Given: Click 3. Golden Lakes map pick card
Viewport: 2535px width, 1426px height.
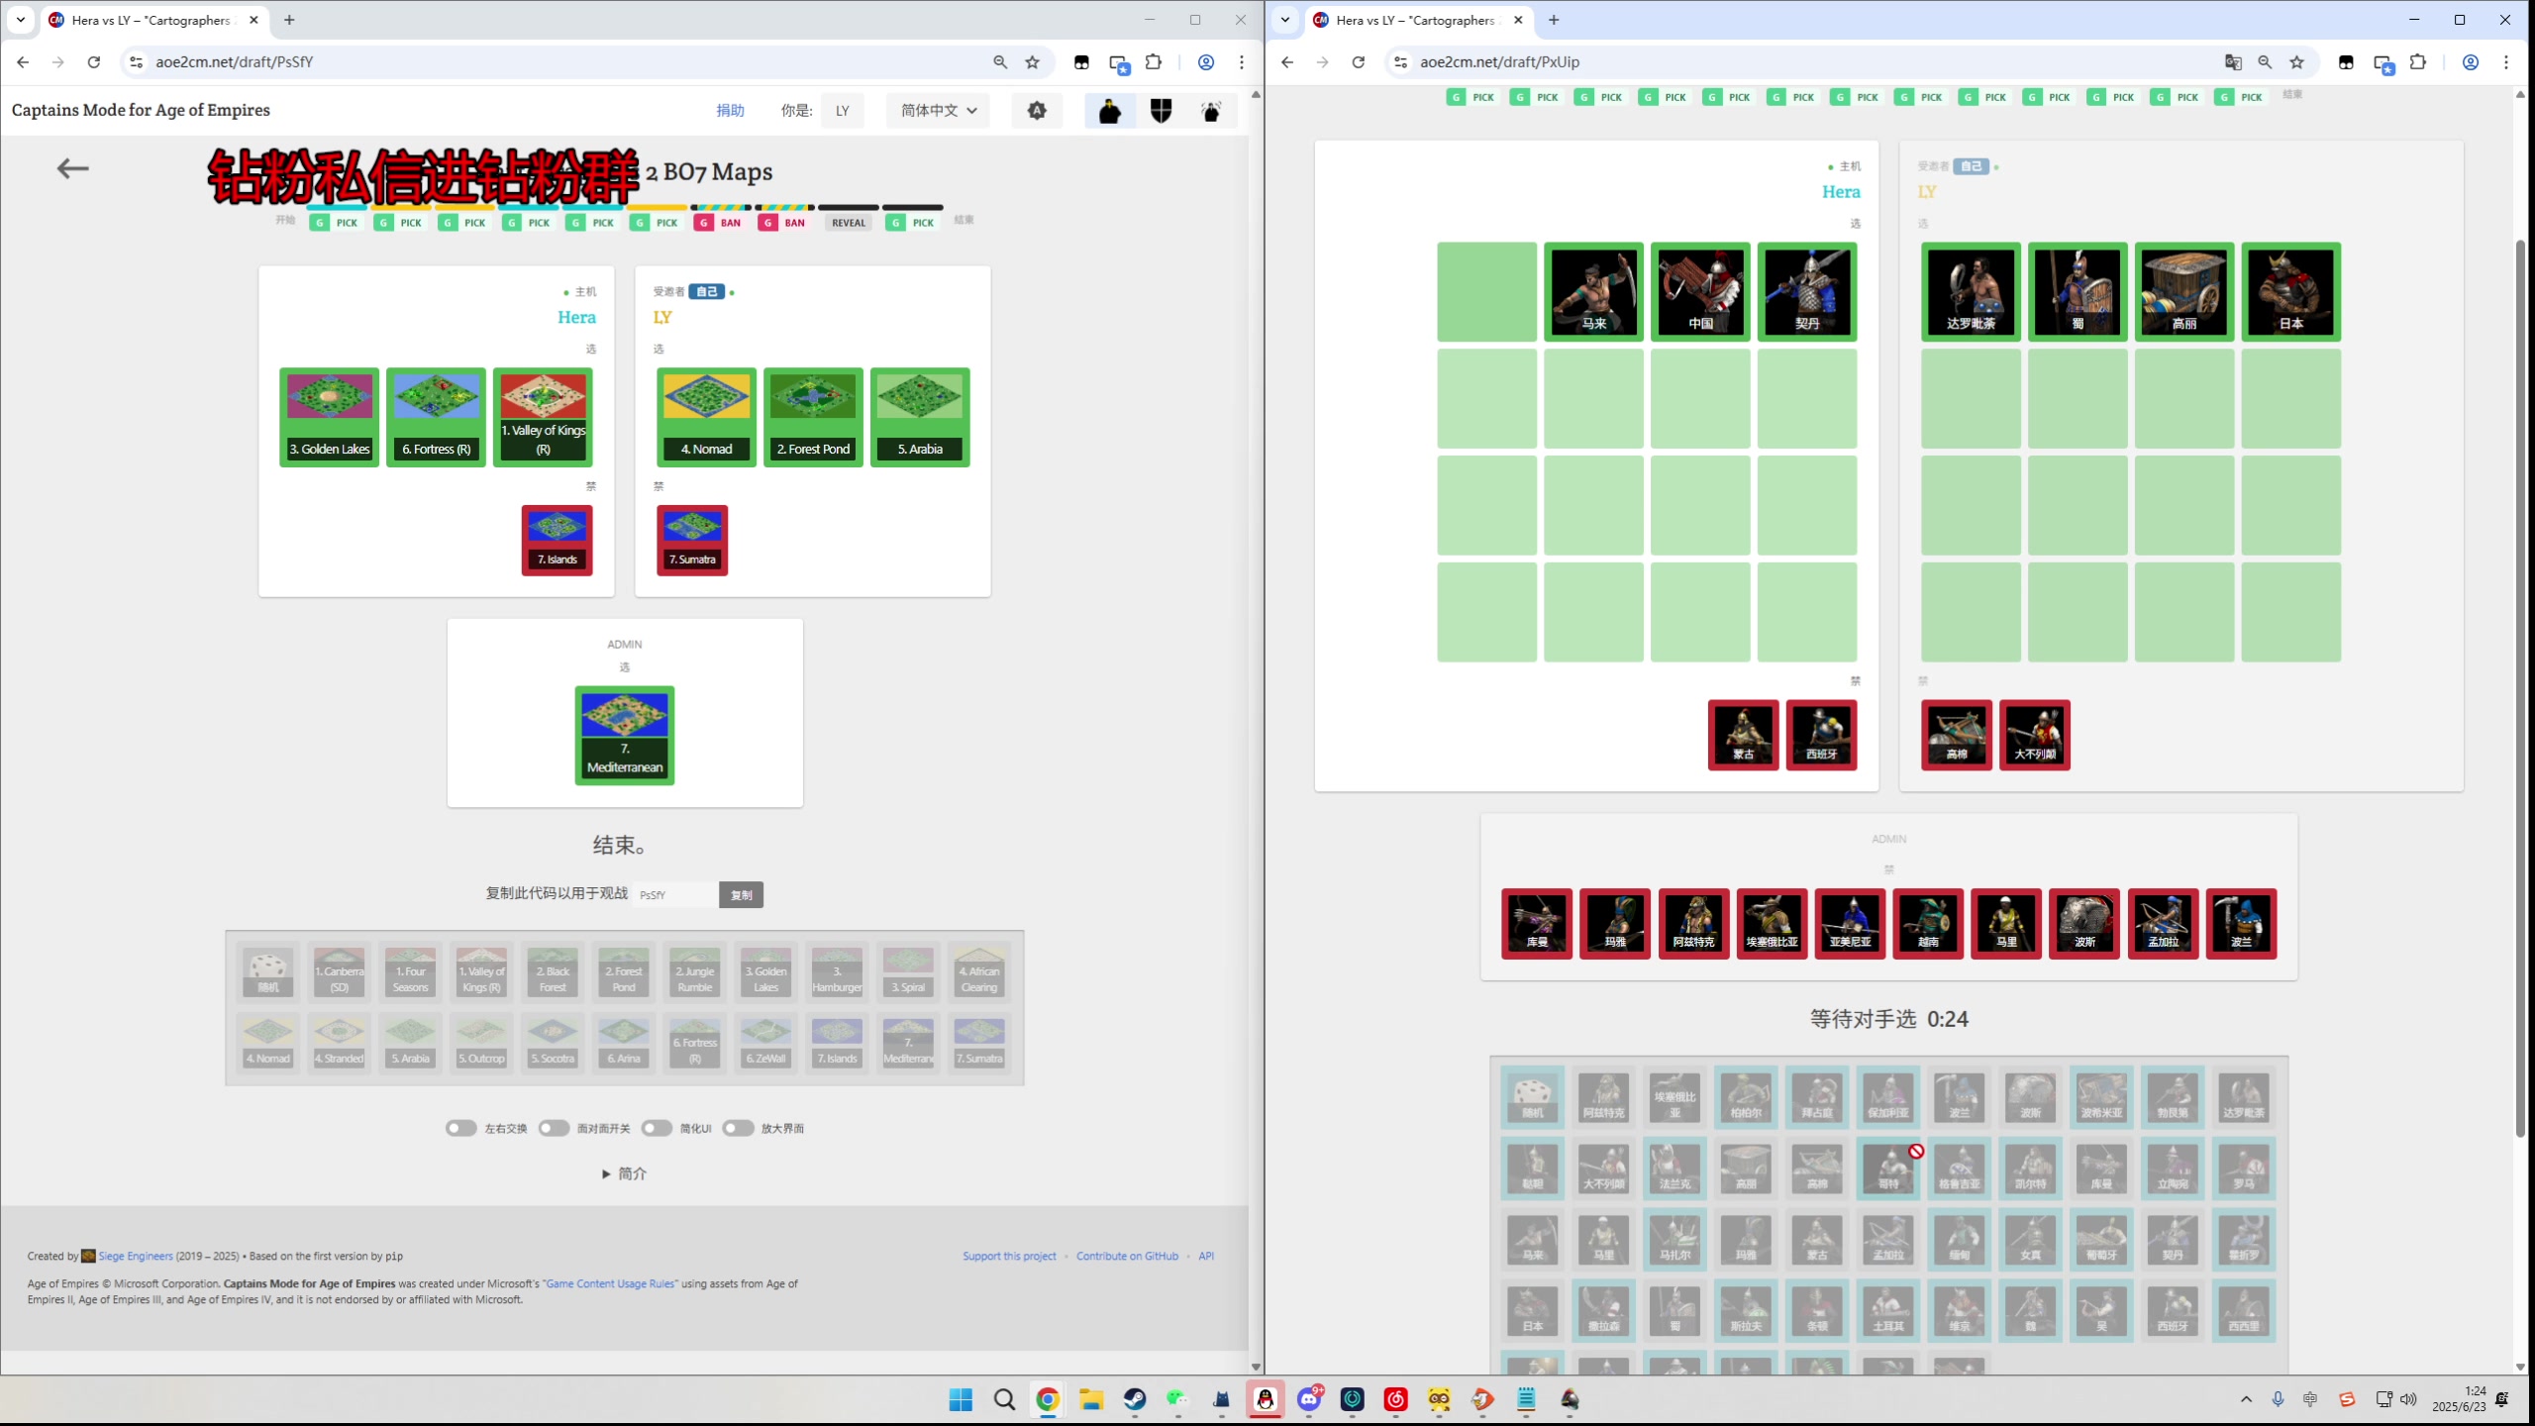Looking at the screenshot, I should coord(330,417).
